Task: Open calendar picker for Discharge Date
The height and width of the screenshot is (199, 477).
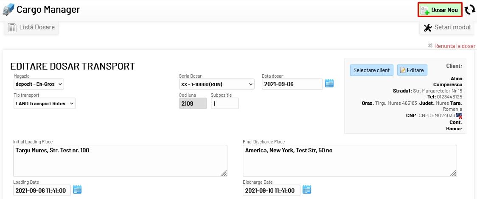Action: tap(307, 190)
